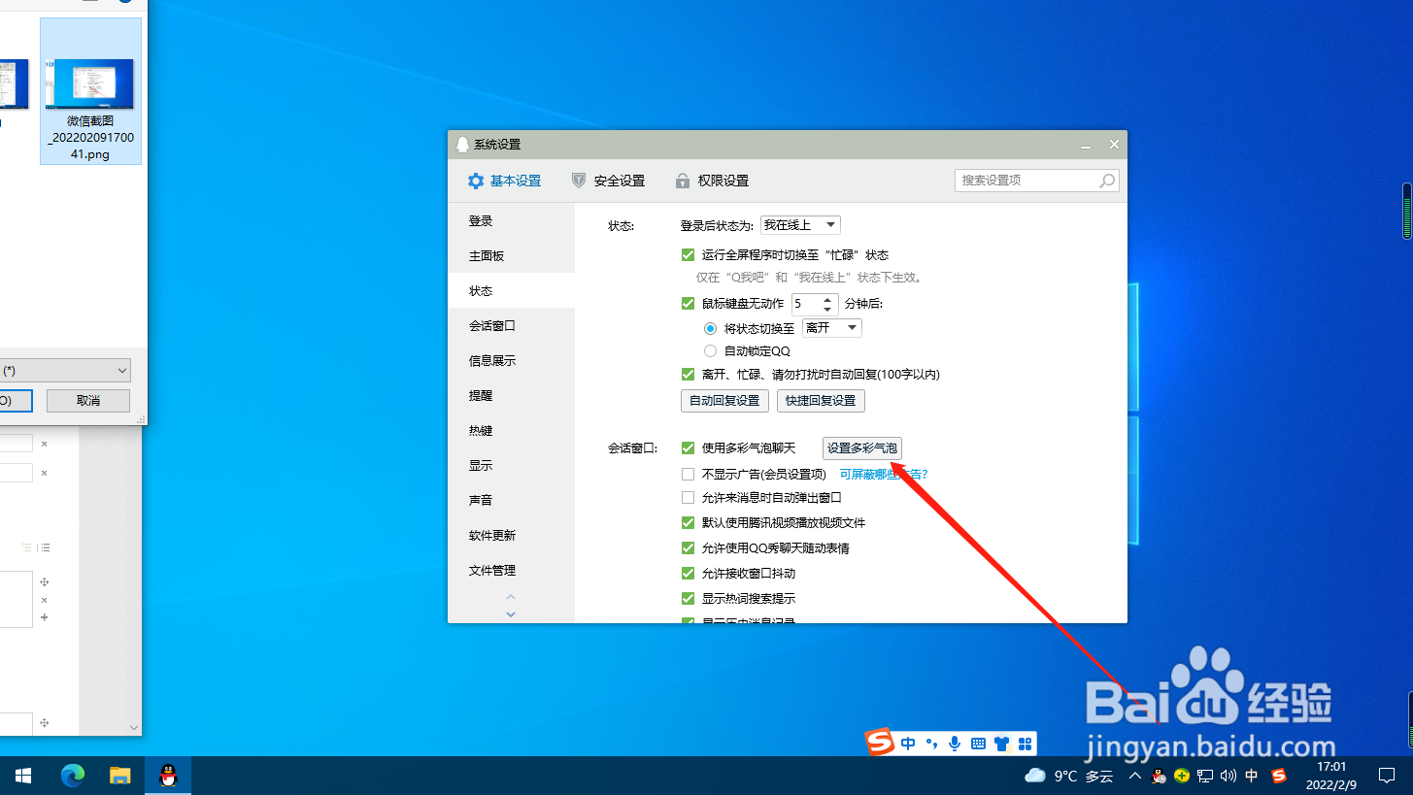Open File Explorer from taskbar

pos(119,776)
